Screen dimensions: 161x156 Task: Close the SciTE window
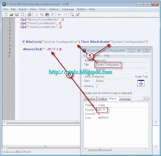(x=155, y=4)
